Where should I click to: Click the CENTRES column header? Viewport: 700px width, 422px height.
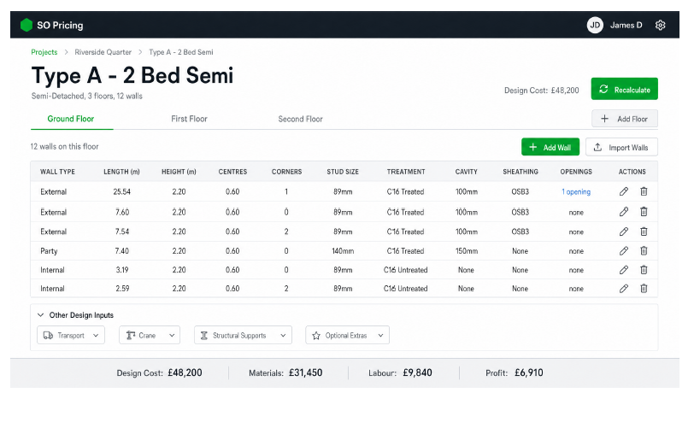click(232, 172)
